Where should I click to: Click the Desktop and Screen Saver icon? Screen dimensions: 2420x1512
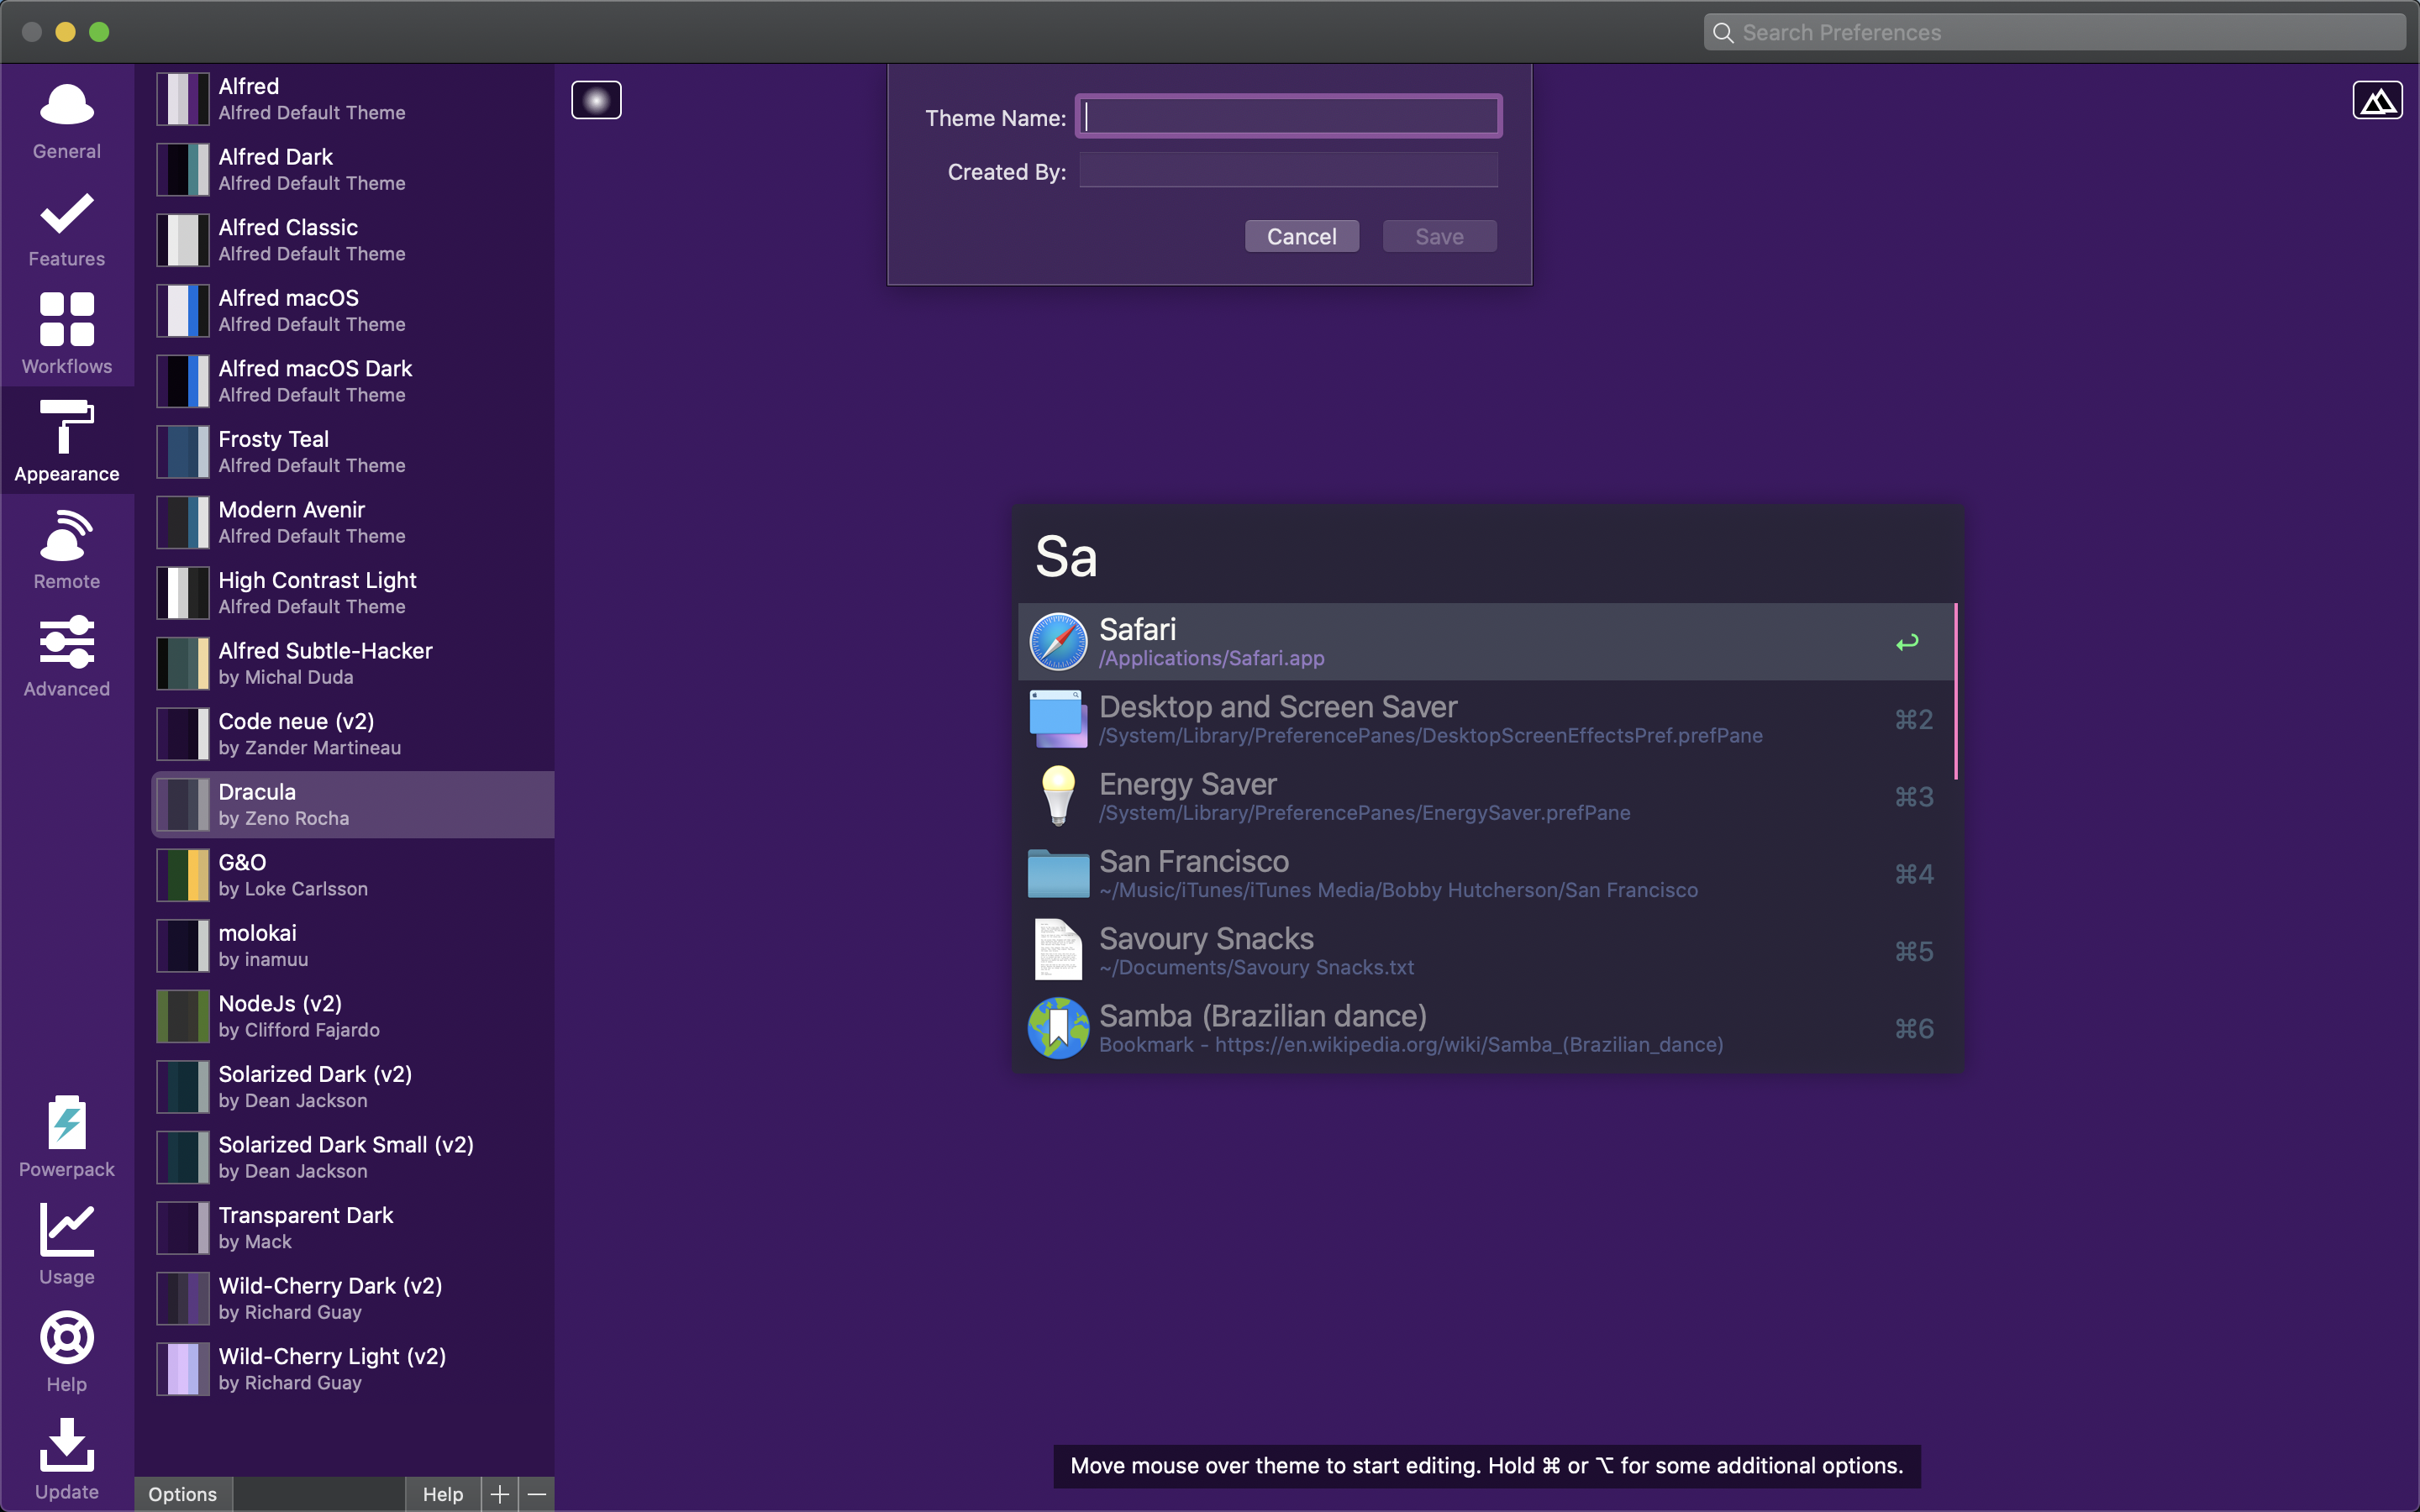pos(1058,719)
